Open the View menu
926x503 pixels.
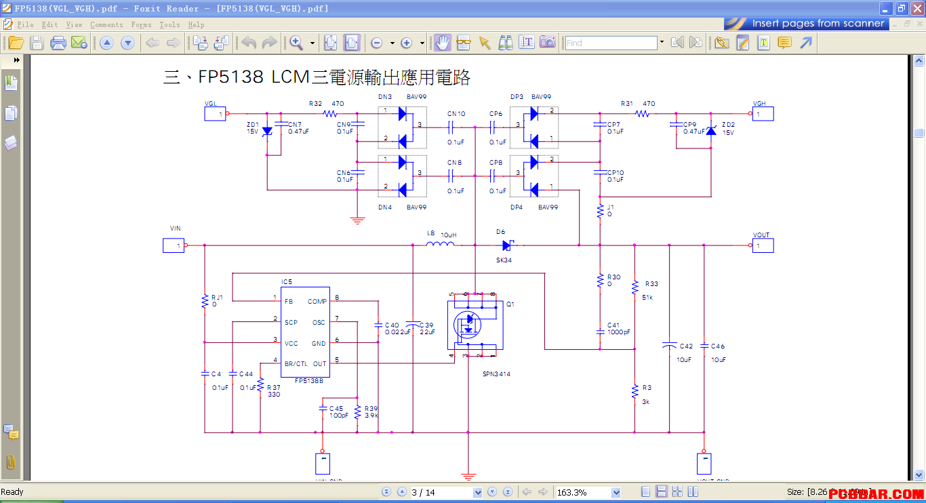[x=74, y=24]
